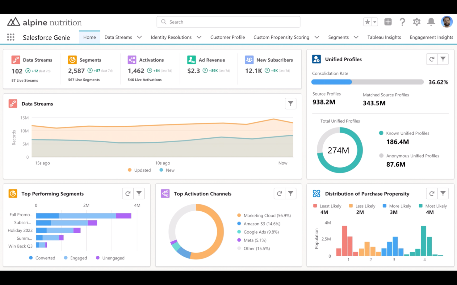This screenshot has height=285, width=457.
Task: Select Marketing Cloud (56.9%) legend entry
Action: tap(264, 215)
